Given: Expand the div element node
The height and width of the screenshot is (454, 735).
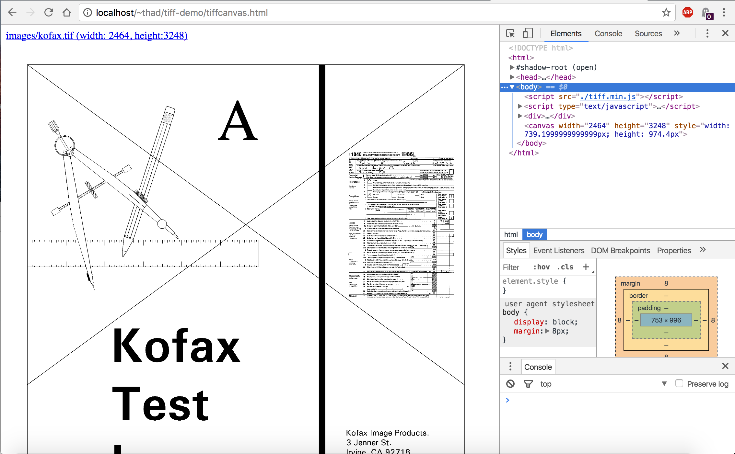Looking at the screenshot, I should (x=520, y=116).
